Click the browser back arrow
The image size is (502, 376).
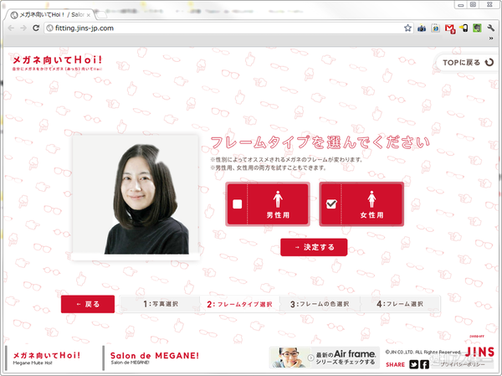11,28
